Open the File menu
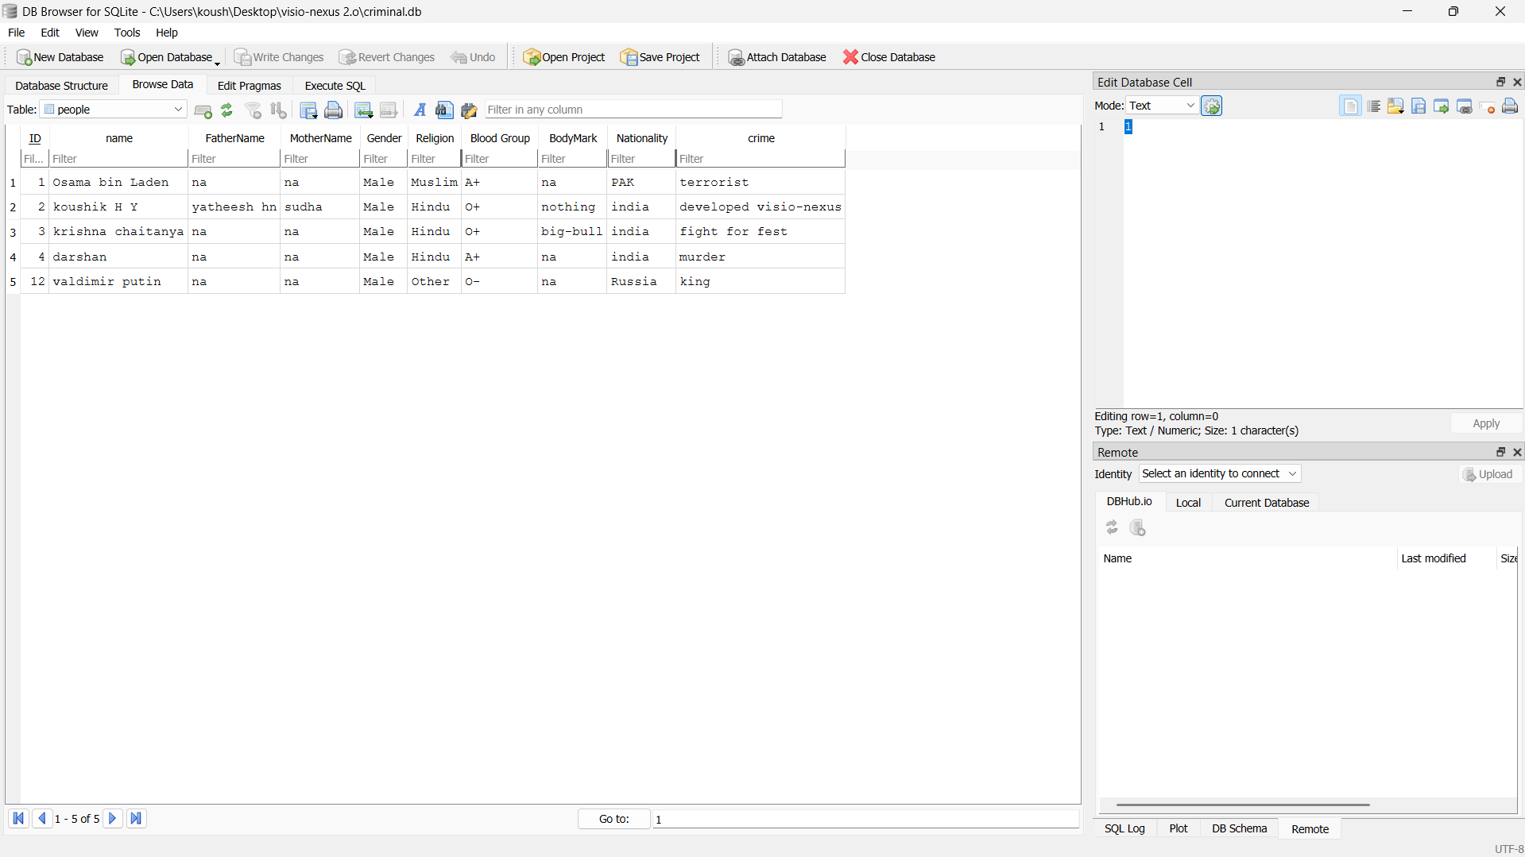The height and width of the screenshot is (857, 1525). tap(16, 33)
